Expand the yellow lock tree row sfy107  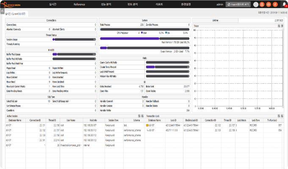tap(147, 125)
